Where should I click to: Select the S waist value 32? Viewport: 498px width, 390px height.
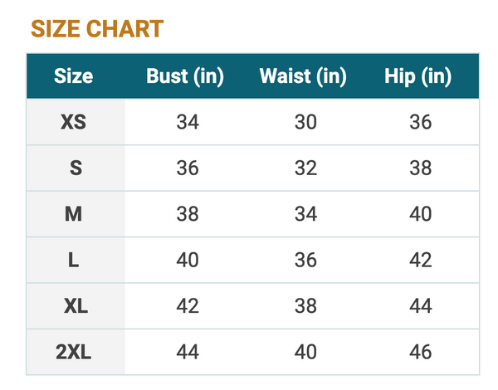point(305,168)
